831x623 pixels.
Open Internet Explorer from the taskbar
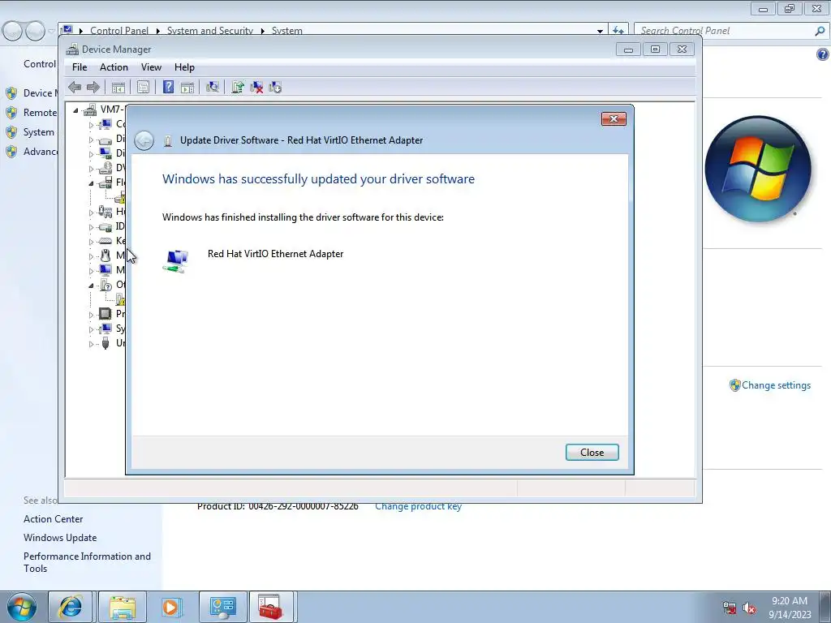pyautogui.click(x=71, y=607)
